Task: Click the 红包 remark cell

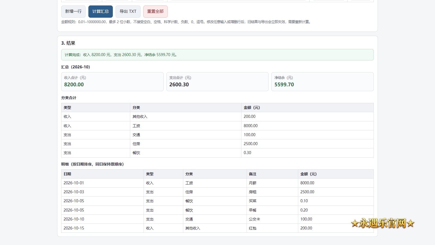Action: 272,228
